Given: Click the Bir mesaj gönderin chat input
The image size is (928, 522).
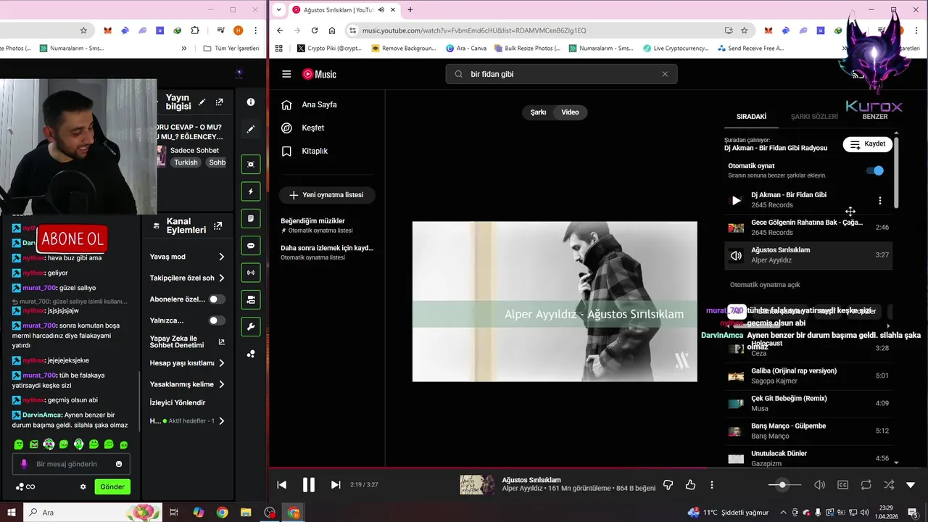Looking at the screenshot, I should [71, 464].
